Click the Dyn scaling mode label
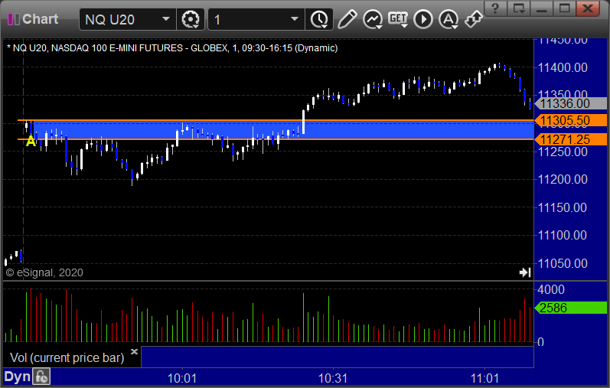 click(17, 377)
